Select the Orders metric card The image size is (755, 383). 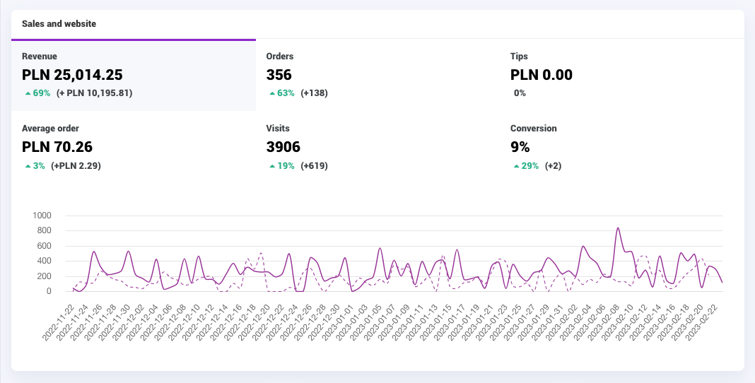tap(378, 75)
